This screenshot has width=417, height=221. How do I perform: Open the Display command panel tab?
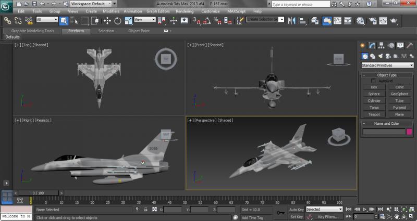click(x=400, y=45)
